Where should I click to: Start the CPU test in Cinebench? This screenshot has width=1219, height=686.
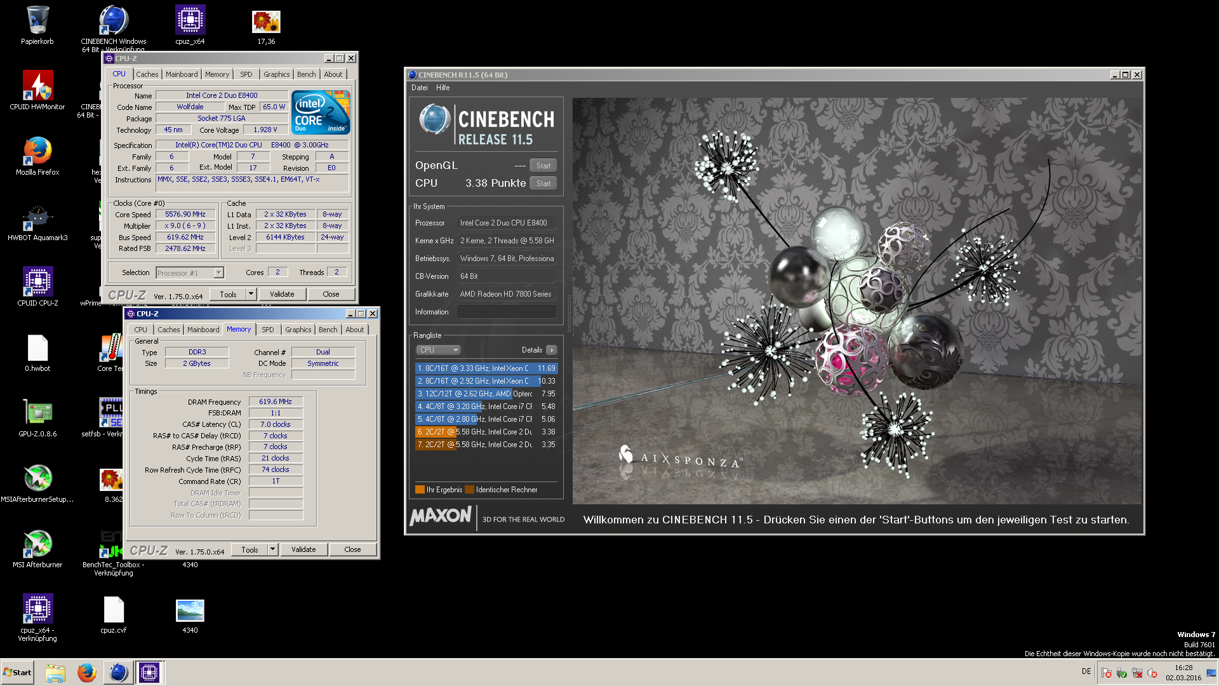pos(543,184)
